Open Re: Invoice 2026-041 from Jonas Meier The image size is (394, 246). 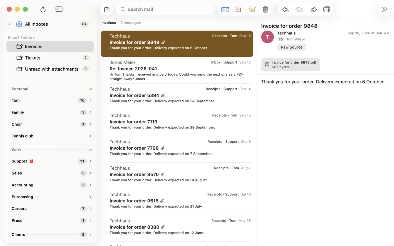click(x=177, y=70)
